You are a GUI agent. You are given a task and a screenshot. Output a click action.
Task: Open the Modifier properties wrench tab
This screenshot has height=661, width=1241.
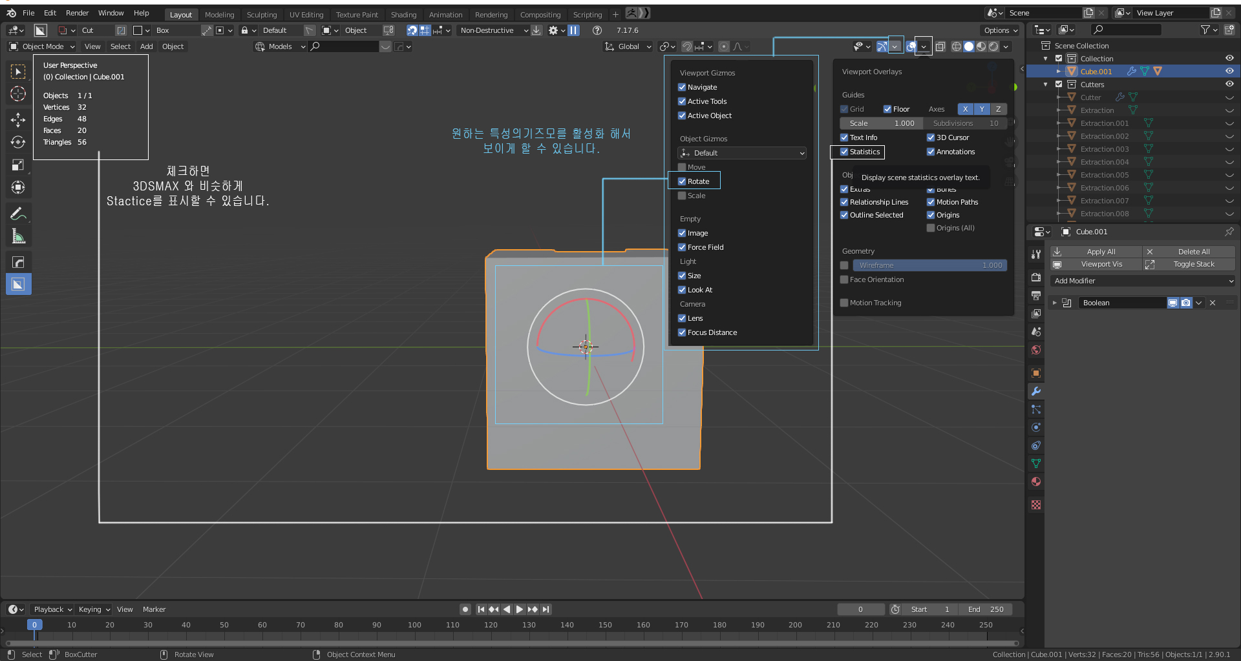[1036, 391]
